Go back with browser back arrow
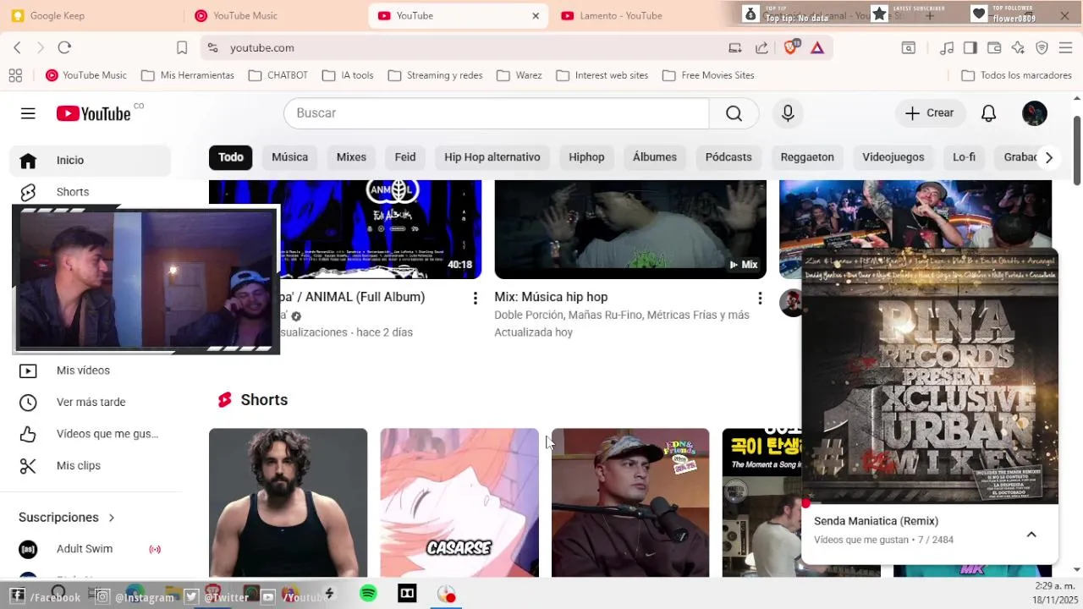The width and height of the screenshot is (1083, 609). pos(18,47)
